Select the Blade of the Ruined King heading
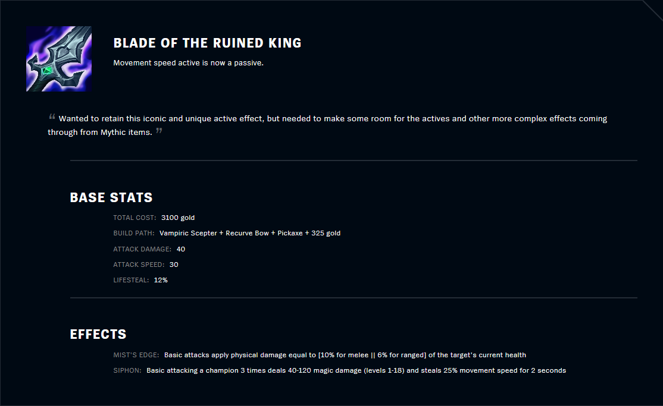Viewport: 663px width, 406px height. (207, 43)
